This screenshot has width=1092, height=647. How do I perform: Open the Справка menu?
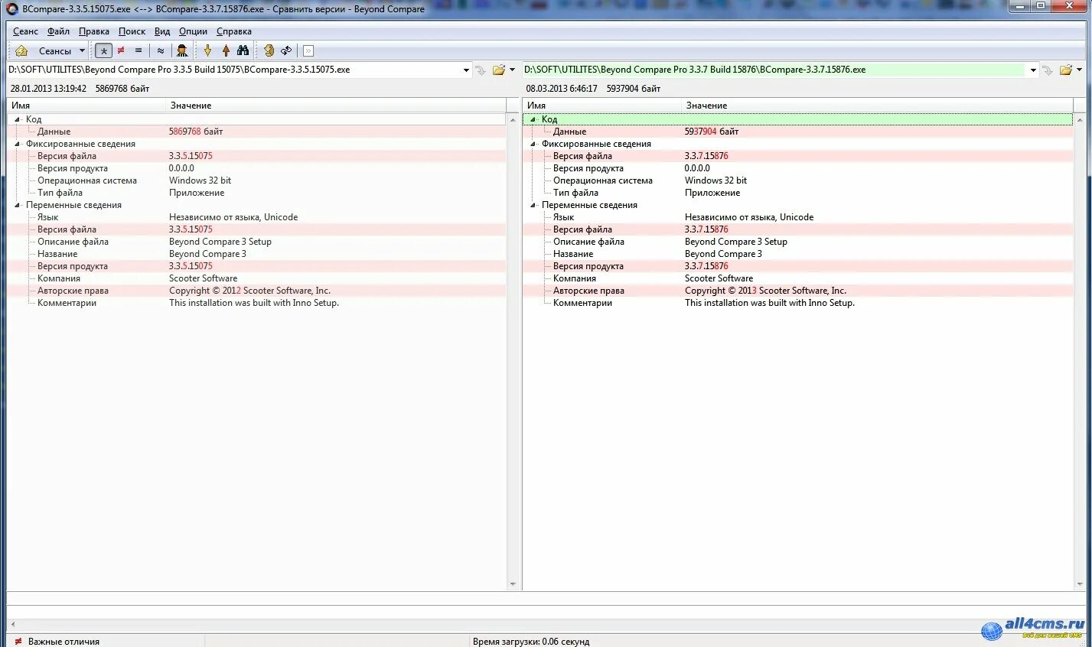tap(234, 31)
